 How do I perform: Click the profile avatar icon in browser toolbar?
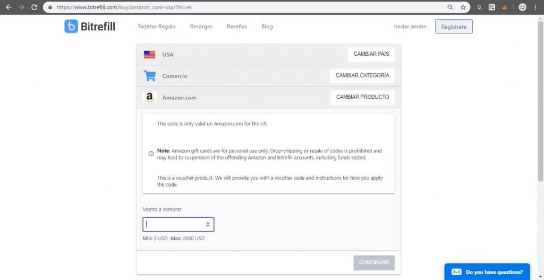[x=522, y=7]
